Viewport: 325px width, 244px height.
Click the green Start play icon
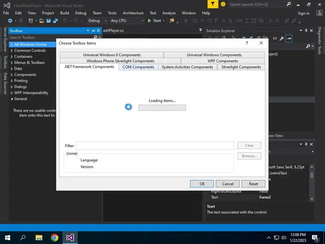point(149,21)
